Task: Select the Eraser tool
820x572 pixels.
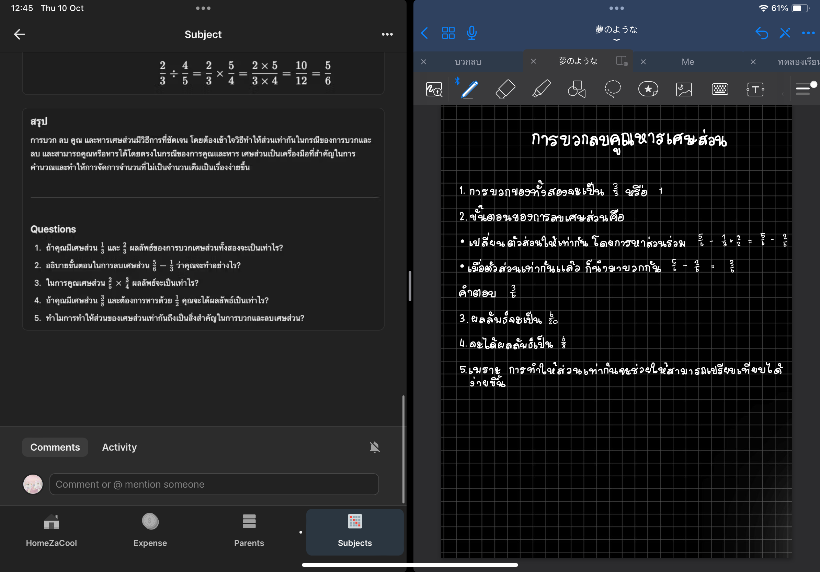Action: coord(505,89)
